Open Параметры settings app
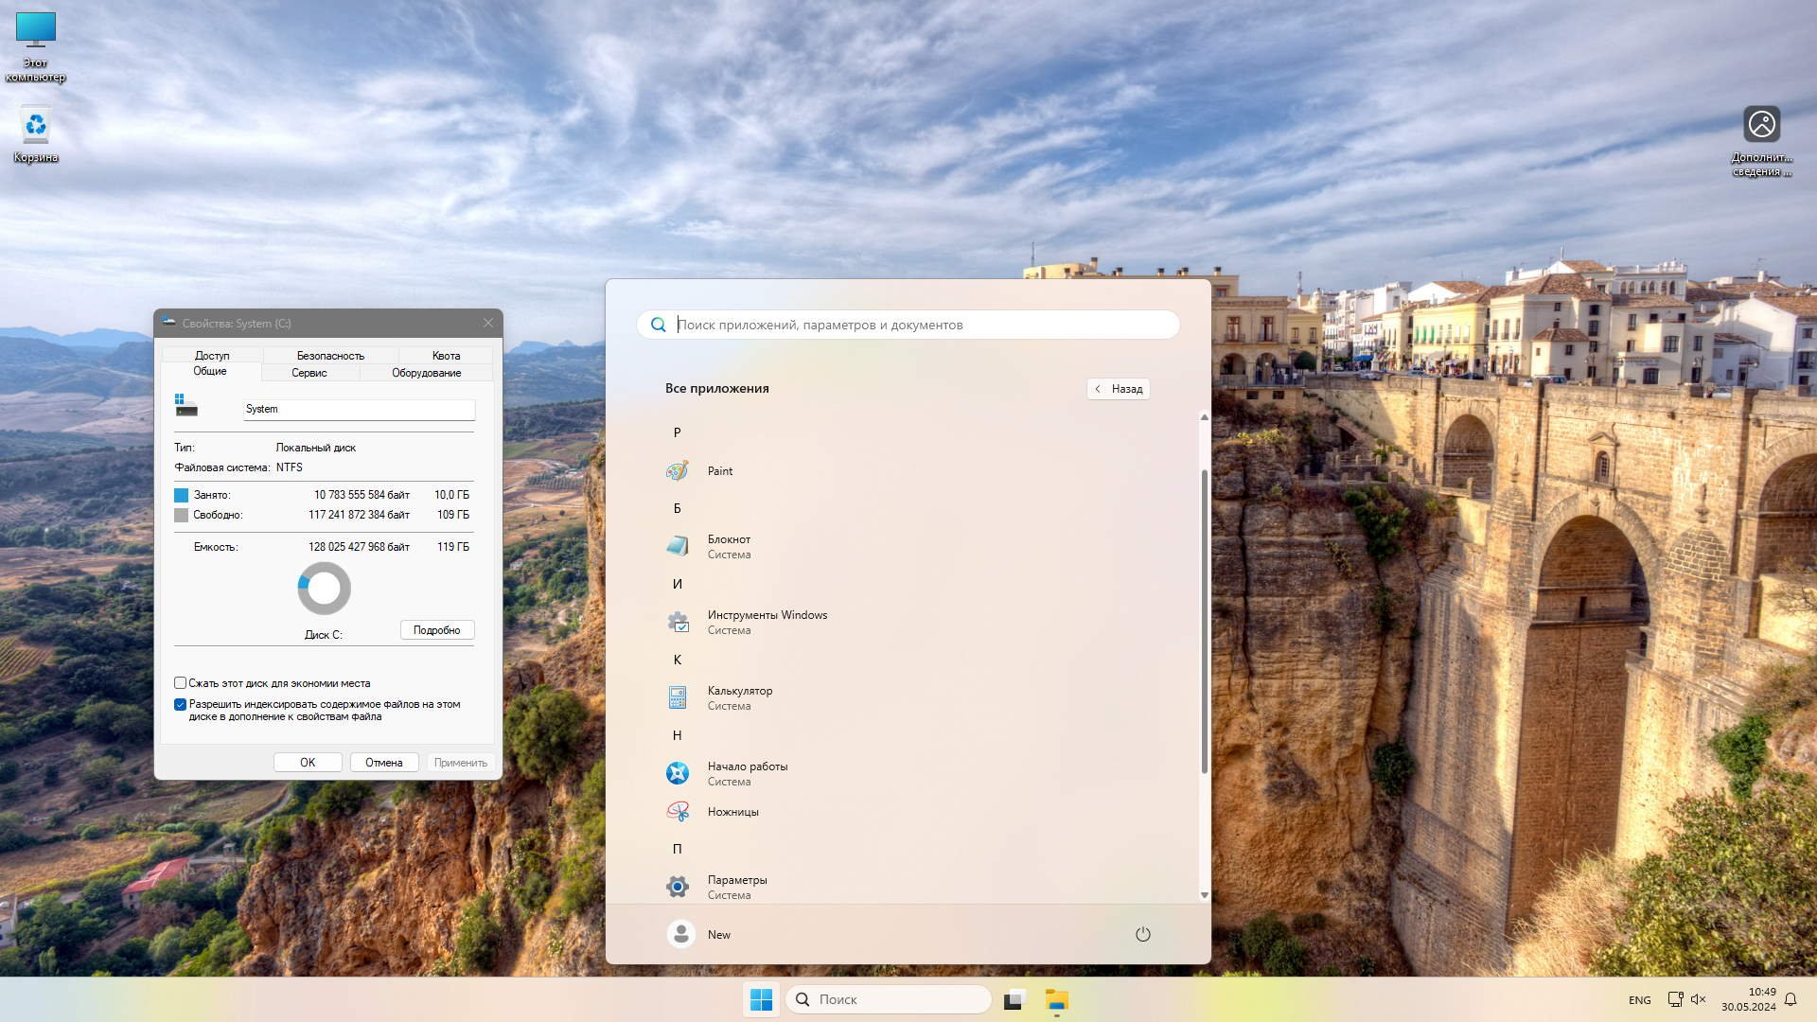This screenshot has width=1817, height=1022. click(x=736, y=887)
